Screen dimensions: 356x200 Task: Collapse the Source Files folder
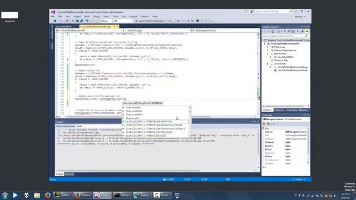tap(268, 64)
